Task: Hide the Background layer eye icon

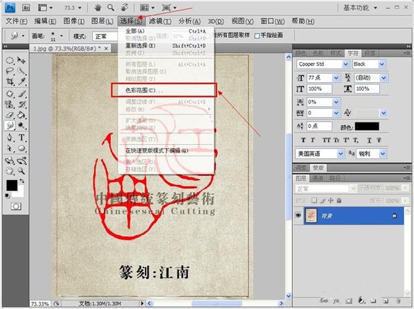Action: click(x=298, y=216)
